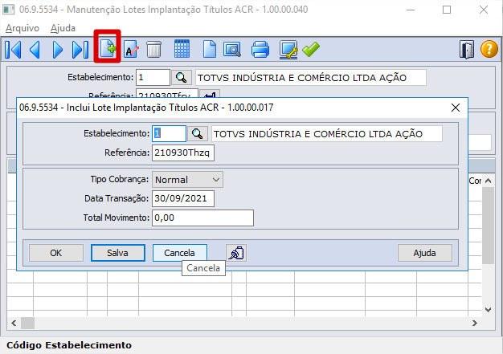Click dialog company name TOTVS INDÚSTRIA field
503x354 pixels.
326,134
